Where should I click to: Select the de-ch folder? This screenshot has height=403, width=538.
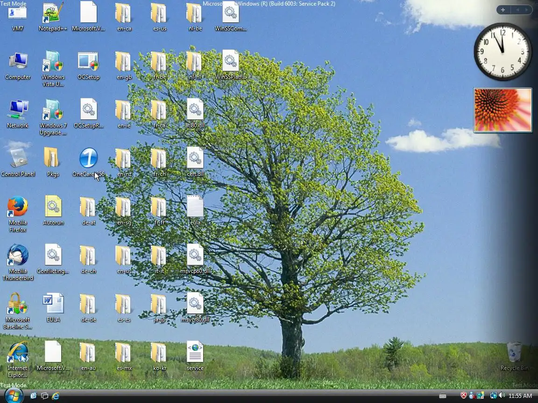(x=89, y=259)
